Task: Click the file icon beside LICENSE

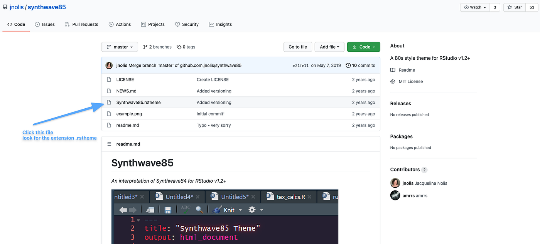Action: 109,80
